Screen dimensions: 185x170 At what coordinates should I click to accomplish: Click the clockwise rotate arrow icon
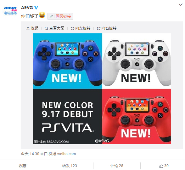98,28
